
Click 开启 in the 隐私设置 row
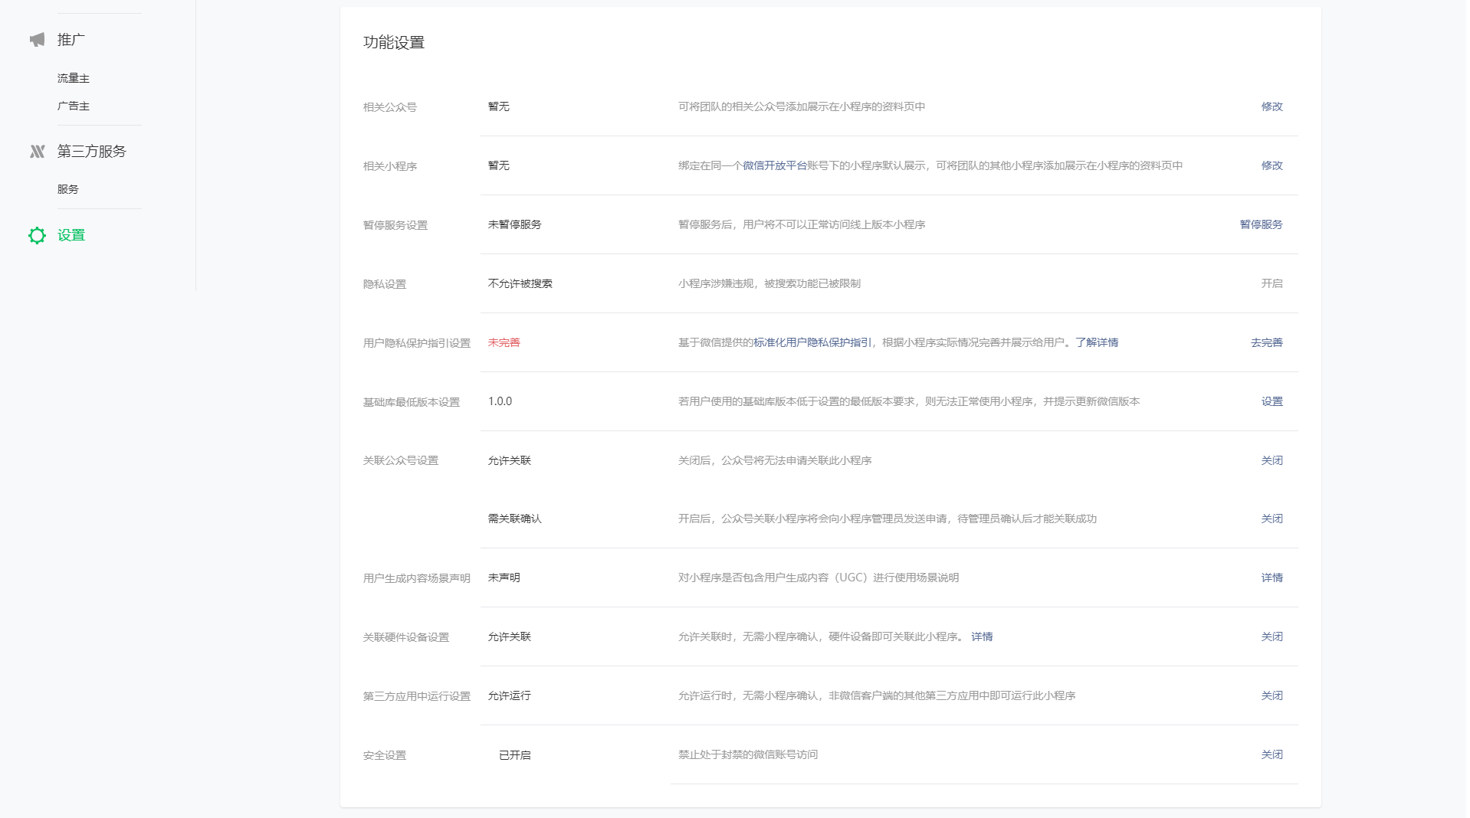coord(1271,284)
